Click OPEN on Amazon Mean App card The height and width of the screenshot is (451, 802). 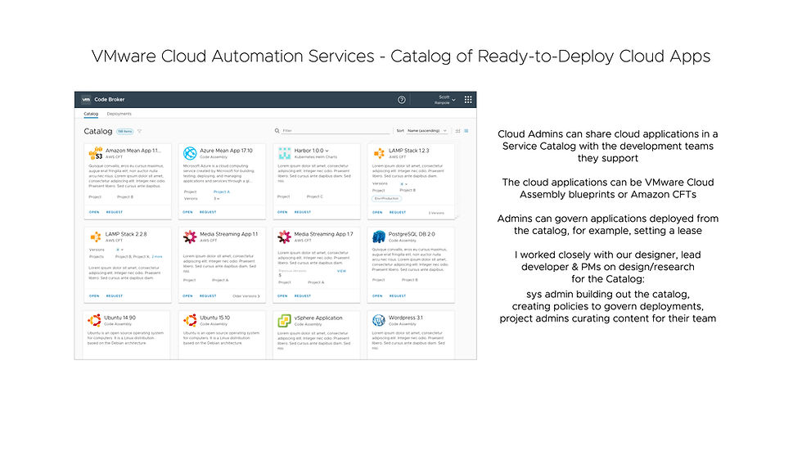pyautogui.click(x=94, y=212)
